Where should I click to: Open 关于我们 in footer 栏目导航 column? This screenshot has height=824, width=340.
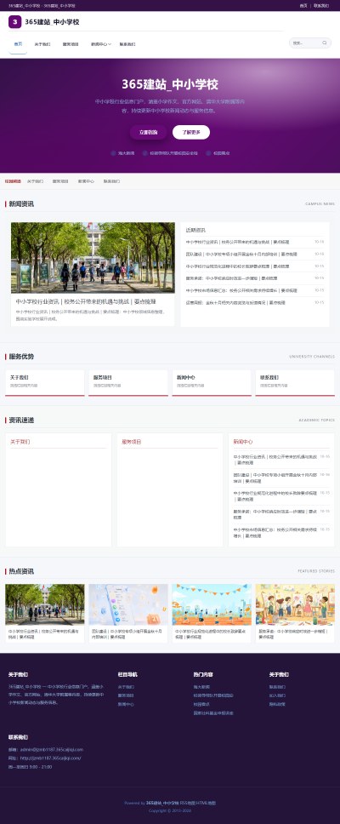click(126, 687)
